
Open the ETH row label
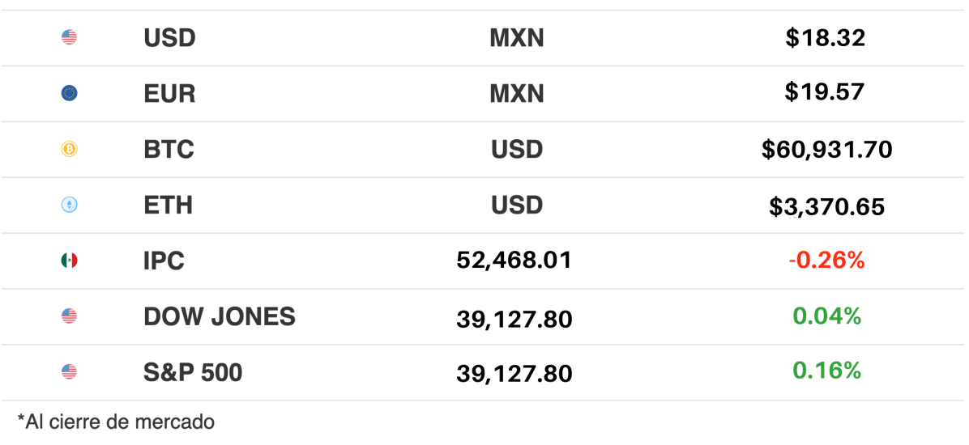pyautogui.click(x=168, y=206)
